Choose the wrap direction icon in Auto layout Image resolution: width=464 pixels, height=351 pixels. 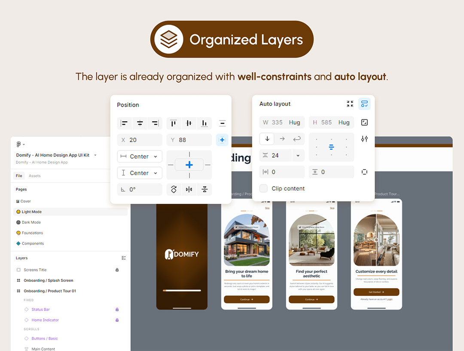point(297,139)
